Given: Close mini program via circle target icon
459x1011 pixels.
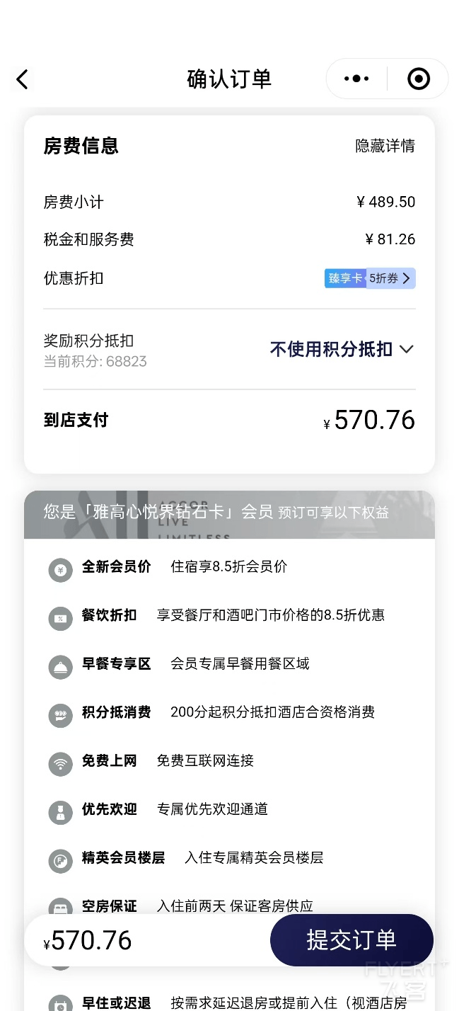Looking at the screenshot, I should [419, 79].
